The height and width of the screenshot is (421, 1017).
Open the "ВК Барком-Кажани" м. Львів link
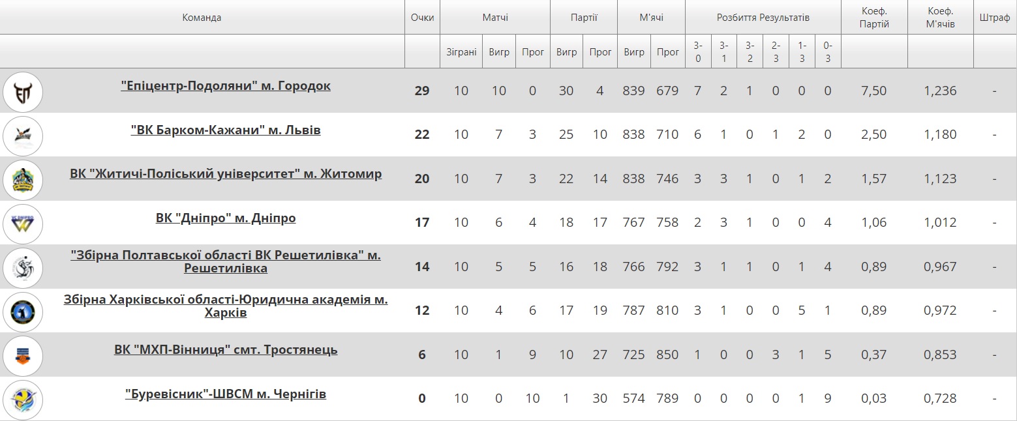point(226,130)
